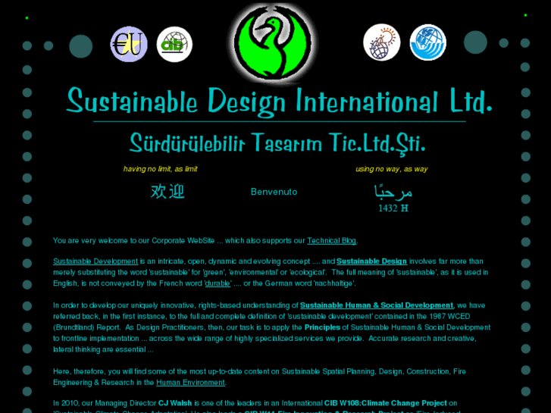Open the bold Sustainable Design link

[372, 261]
